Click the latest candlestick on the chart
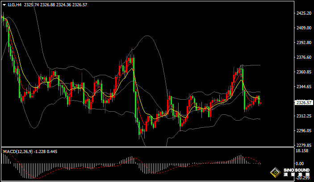The image size is (314, 182). pos(260,103)
